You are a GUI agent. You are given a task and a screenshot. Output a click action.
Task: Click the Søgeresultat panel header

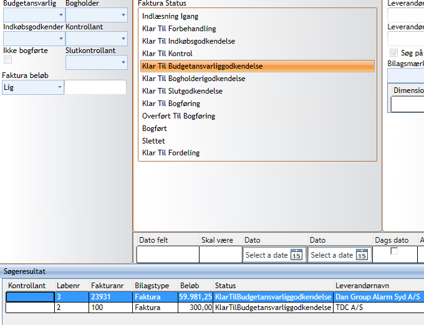212,271
